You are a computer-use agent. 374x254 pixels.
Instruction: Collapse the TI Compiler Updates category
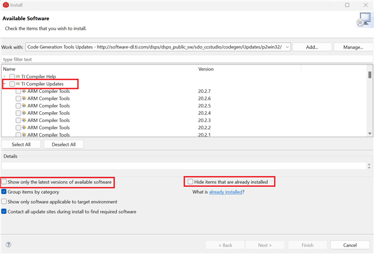(x=4, y=84)
